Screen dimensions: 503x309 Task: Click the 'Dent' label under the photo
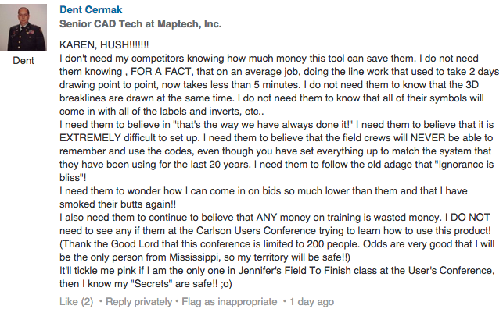tap(23, 60)
